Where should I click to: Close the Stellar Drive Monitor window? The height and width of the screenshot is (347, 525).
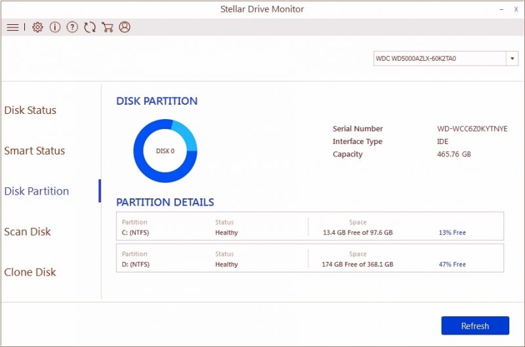[x=516, y=9]
